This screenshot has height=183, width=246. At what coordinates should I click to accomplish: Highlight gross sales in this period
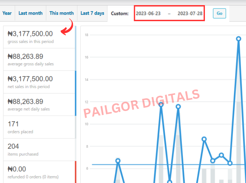pyautogui.click(x=39, y=37)
